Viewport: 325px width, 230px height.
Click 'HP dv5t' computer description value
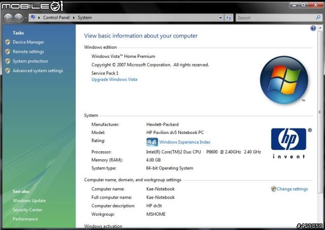154,206
